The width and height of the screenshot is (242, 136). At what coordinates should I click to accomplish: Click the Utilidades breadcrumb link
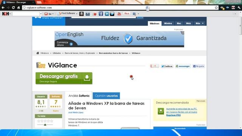click(x=57, y=53)
